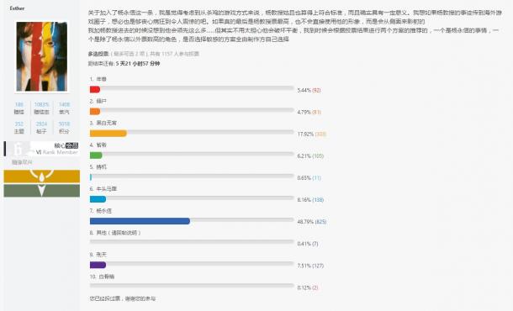Viewport: 513px width, 311px height.
Task: Click the purple bar for option 9
Action: tap(98, 265)
